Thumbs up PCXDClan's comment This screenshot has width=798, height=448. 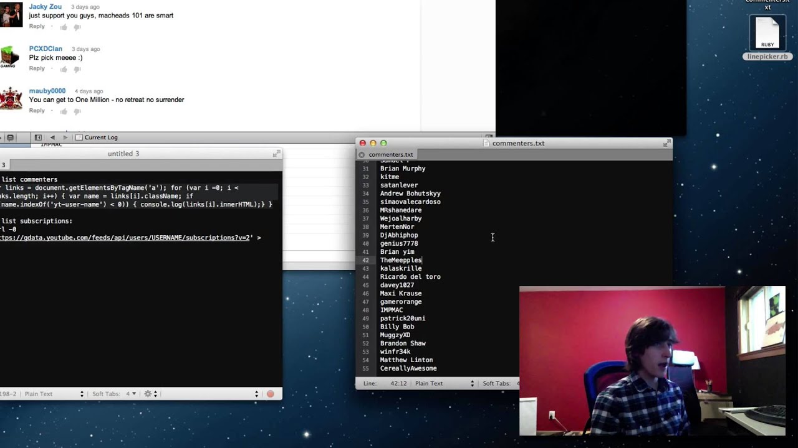[x=64, y=69]
